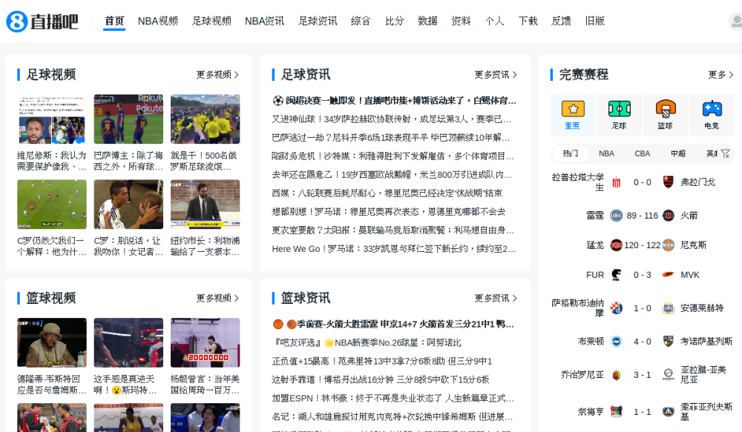Click the 安德莱赫特 club crest
742x432 pixels.
click(669, 308)
